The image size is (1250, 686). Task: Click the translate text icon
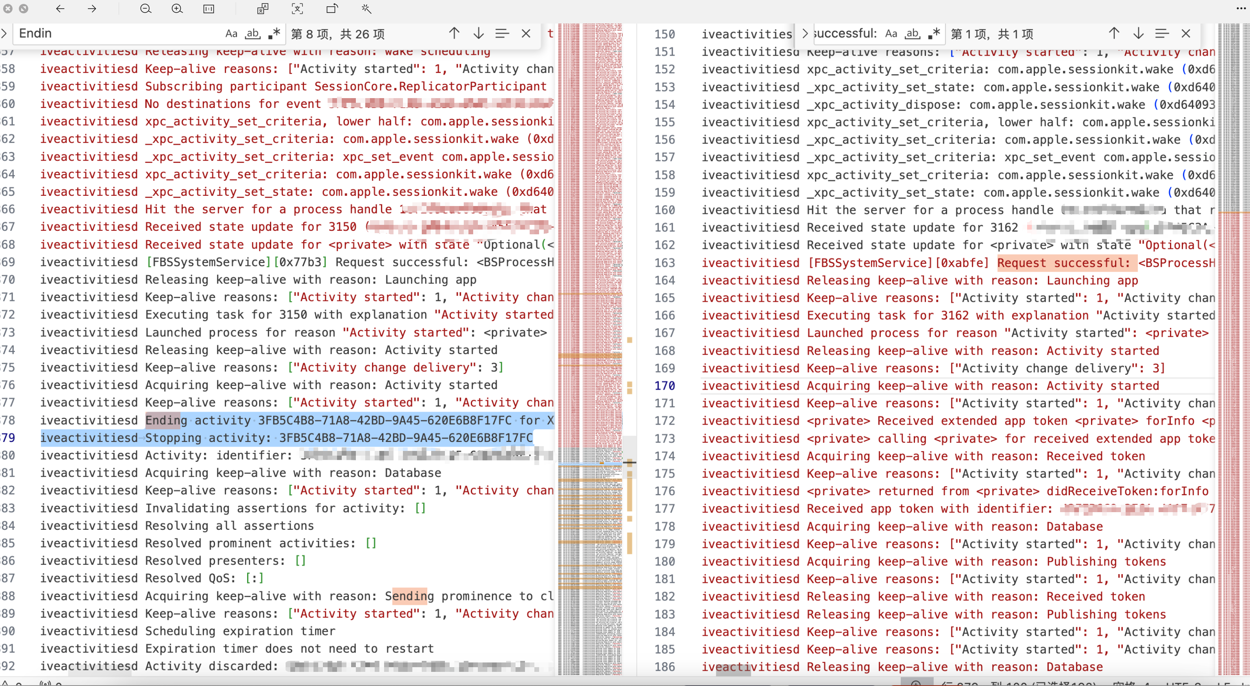pos(262,9)
